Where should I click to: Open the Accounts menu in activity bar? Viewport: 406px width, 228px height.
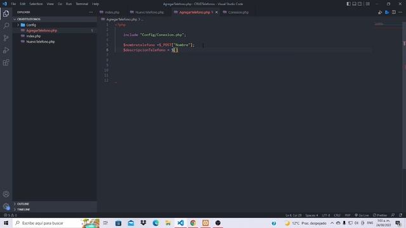pos(6,194)
